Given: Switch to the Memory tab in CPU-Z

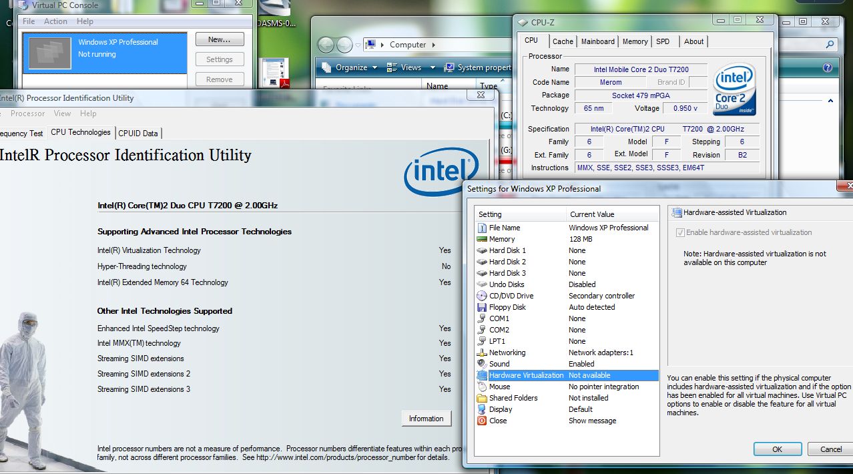Looking at the screenshot, I should [x=635, y=41].
